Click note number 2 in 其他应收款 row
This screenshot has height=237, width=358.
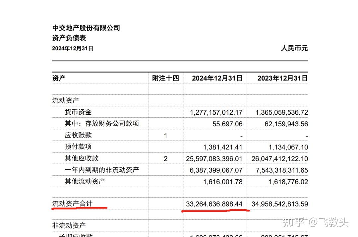[x=165, y=159]
